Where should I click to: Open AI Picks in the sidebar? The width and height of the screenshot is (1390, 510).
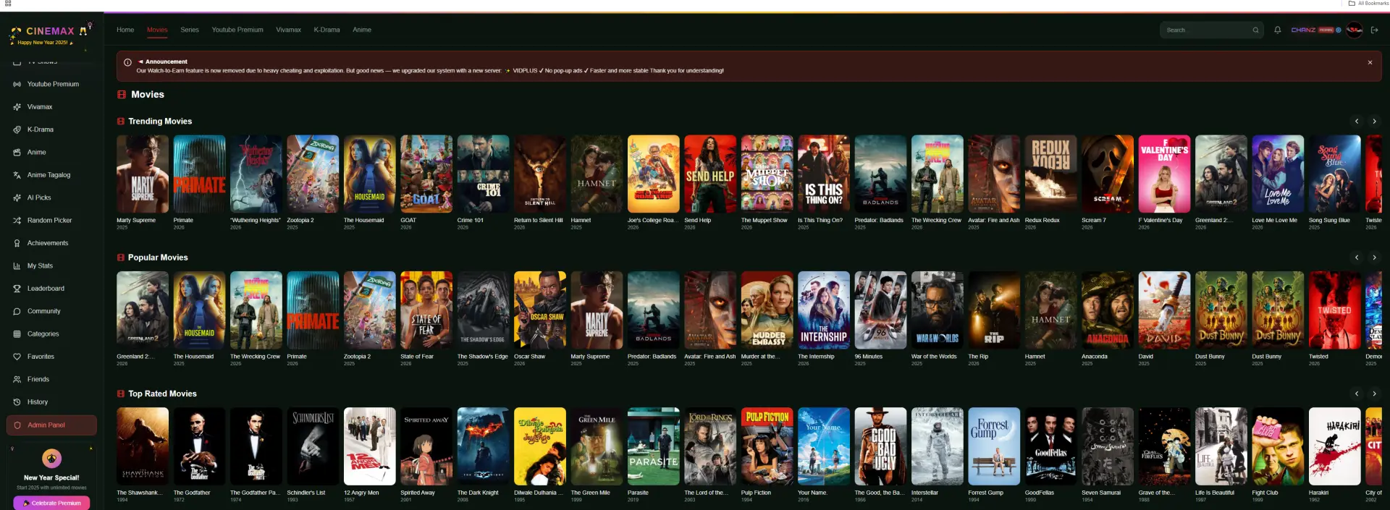point(52,197)
